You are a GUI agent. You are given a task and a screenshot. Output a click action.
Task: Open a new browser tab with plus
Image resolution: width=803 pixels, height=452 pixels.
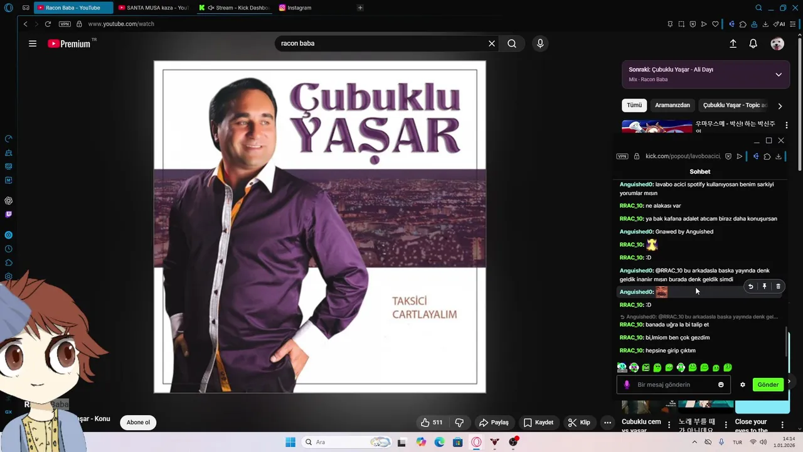tap(360, 8)
